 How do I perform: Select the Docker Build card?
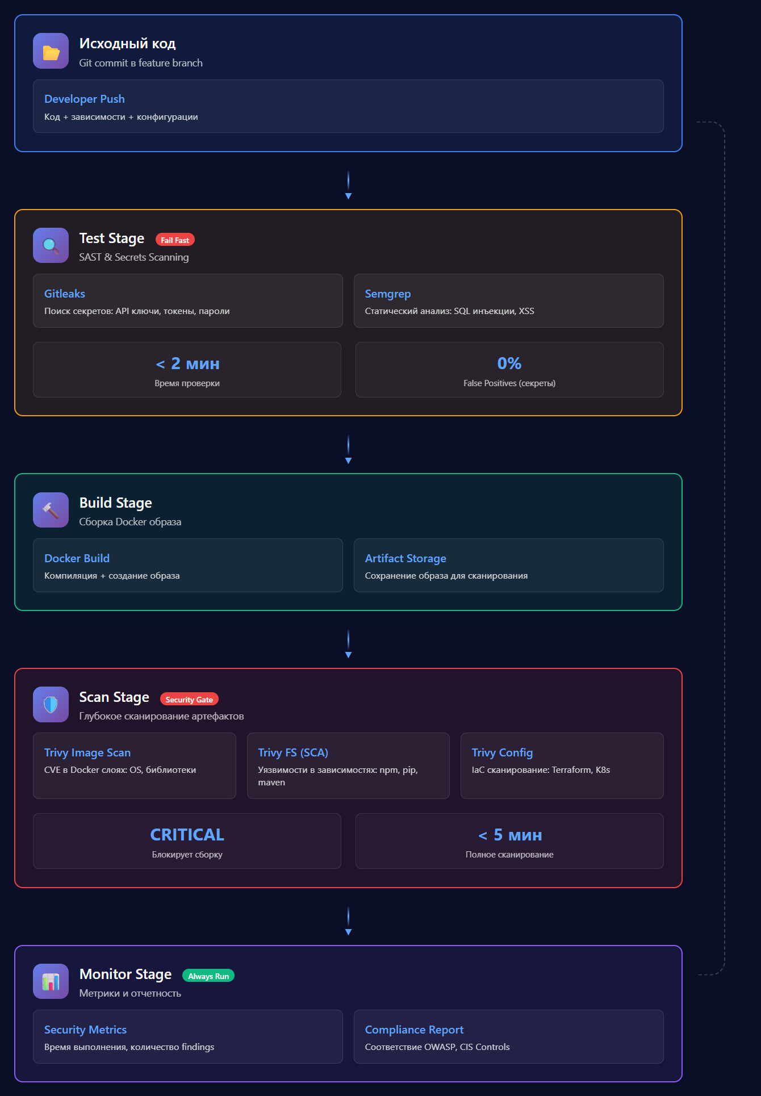pyautogui.click(x=188, y=566)
